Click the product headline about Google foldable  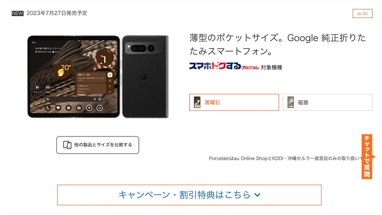coord(278,44)
